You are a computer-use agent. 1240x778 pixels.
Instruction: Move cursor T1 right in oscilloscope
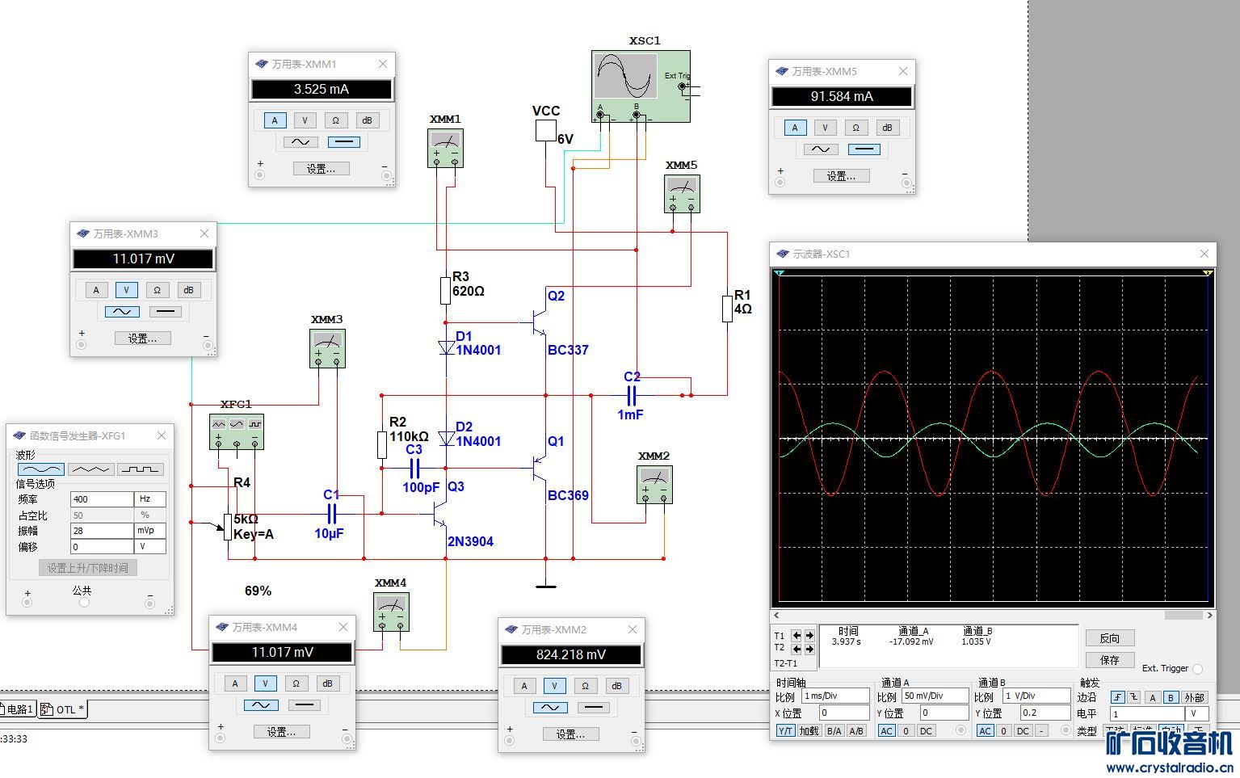(x=809, y=636)
